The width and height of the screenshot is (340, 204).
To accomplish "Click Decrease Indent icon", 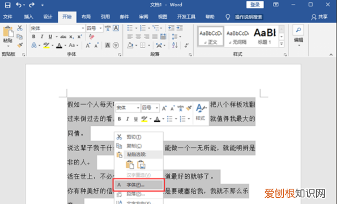I will click(x=171, y=28).
